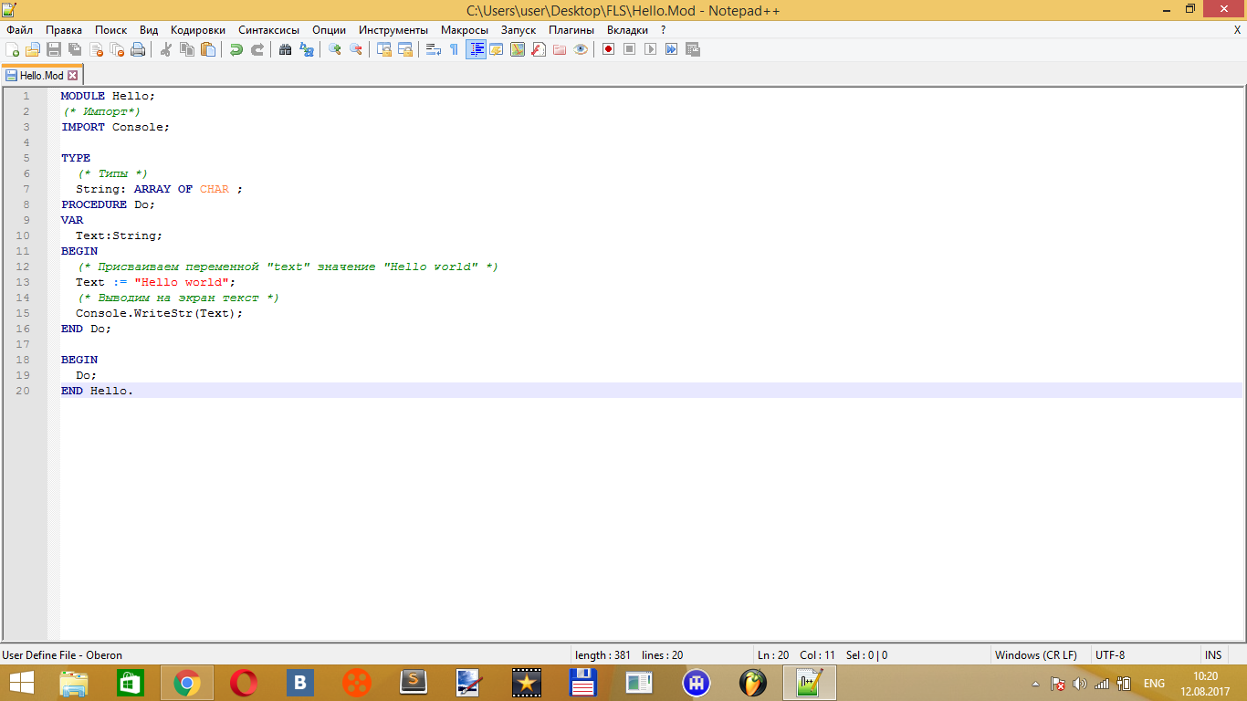Toggle word wrap in the toolbar

point(434,49)
